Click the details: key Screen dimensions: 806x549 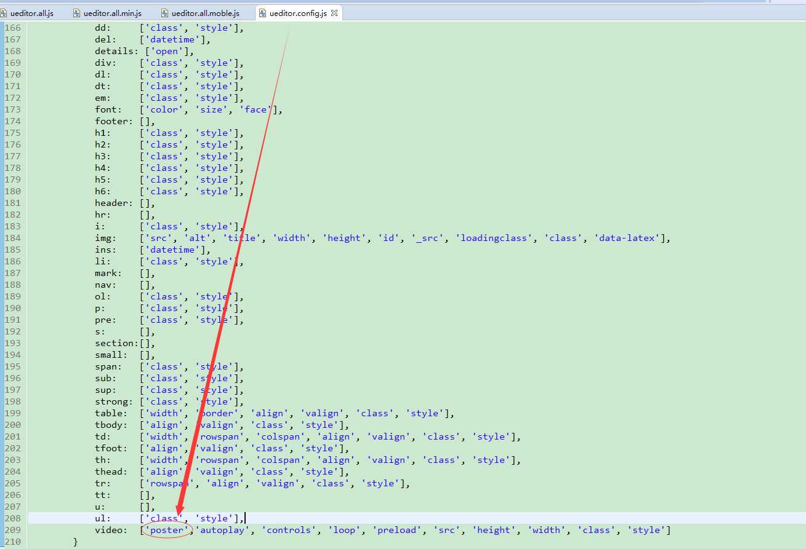117,51
